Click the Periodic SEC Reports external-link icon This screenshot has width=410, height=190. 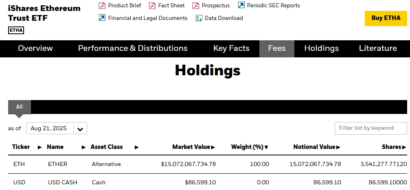coord(241,6)
